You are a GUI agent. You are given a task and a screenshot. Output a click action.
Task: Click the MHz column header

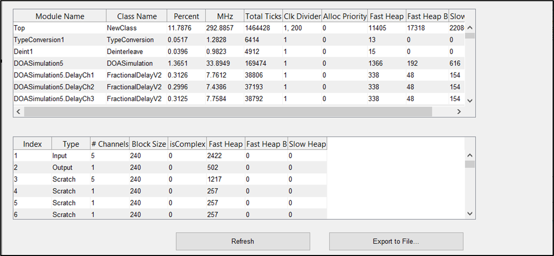(224, 16)
